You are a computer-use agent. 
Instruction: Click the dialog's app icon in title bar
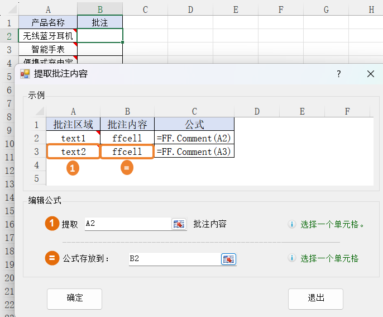click(x=25, y=74)
